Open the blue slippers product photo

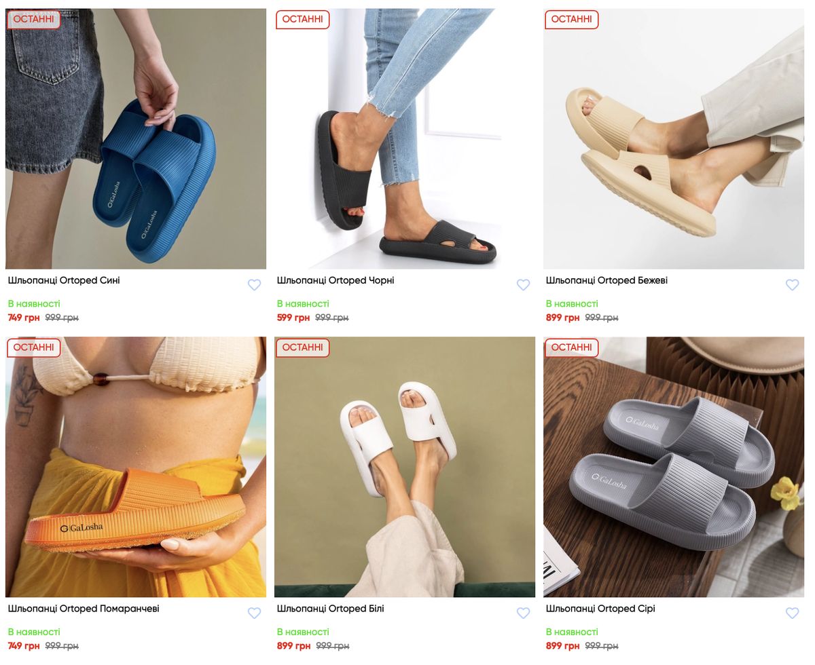pos(136,138)
